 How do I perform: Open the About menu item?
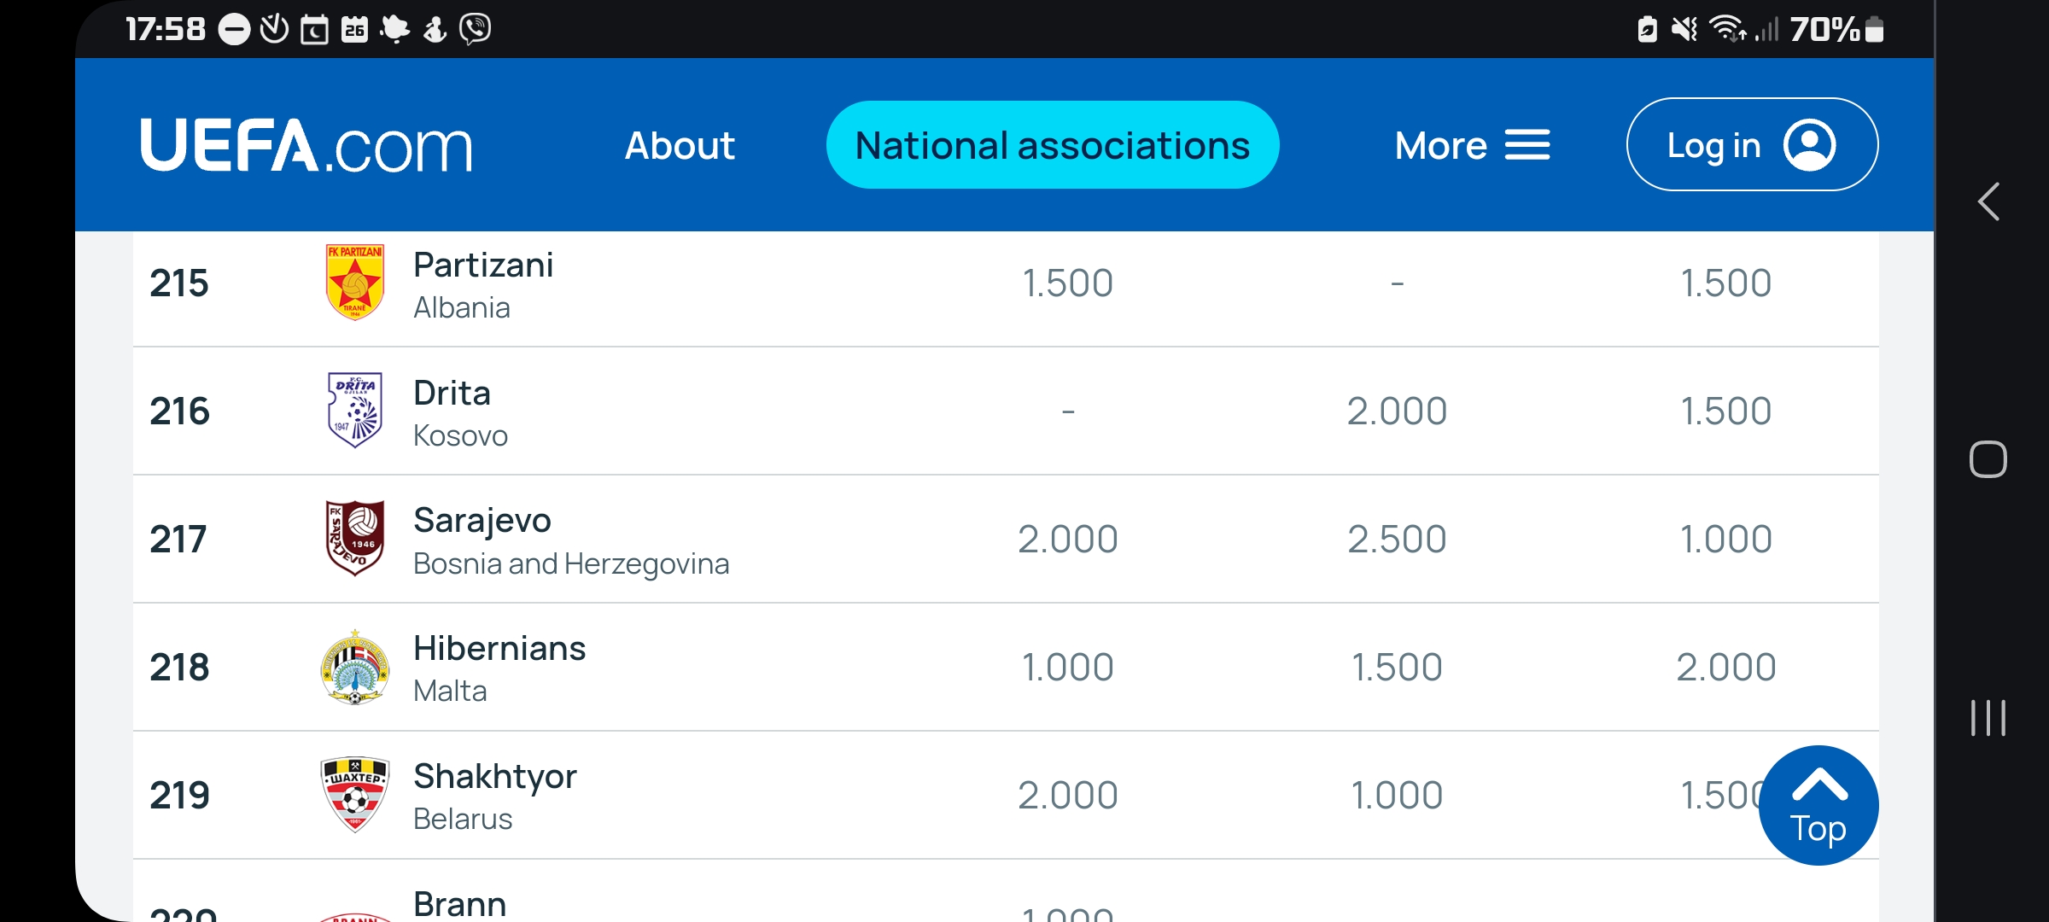point(680,145)
